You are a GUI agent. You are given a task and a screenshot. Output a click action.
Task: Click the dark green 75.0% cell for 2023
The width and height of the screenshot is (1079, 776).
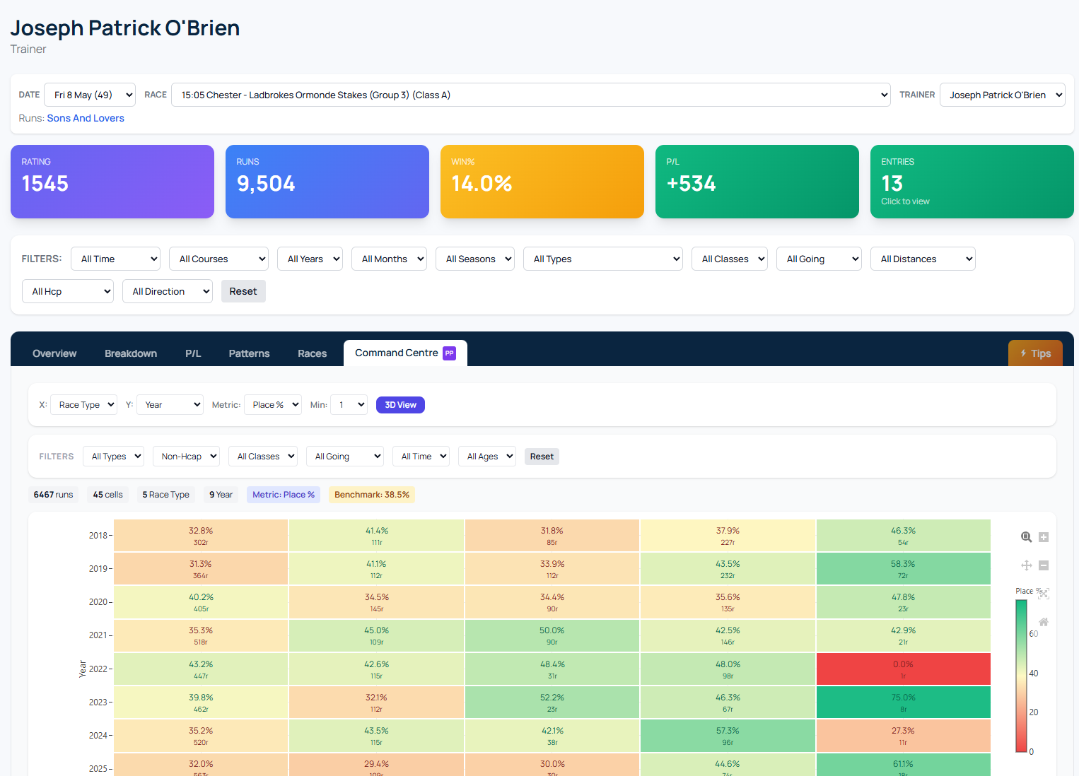[x=904, y=702]
